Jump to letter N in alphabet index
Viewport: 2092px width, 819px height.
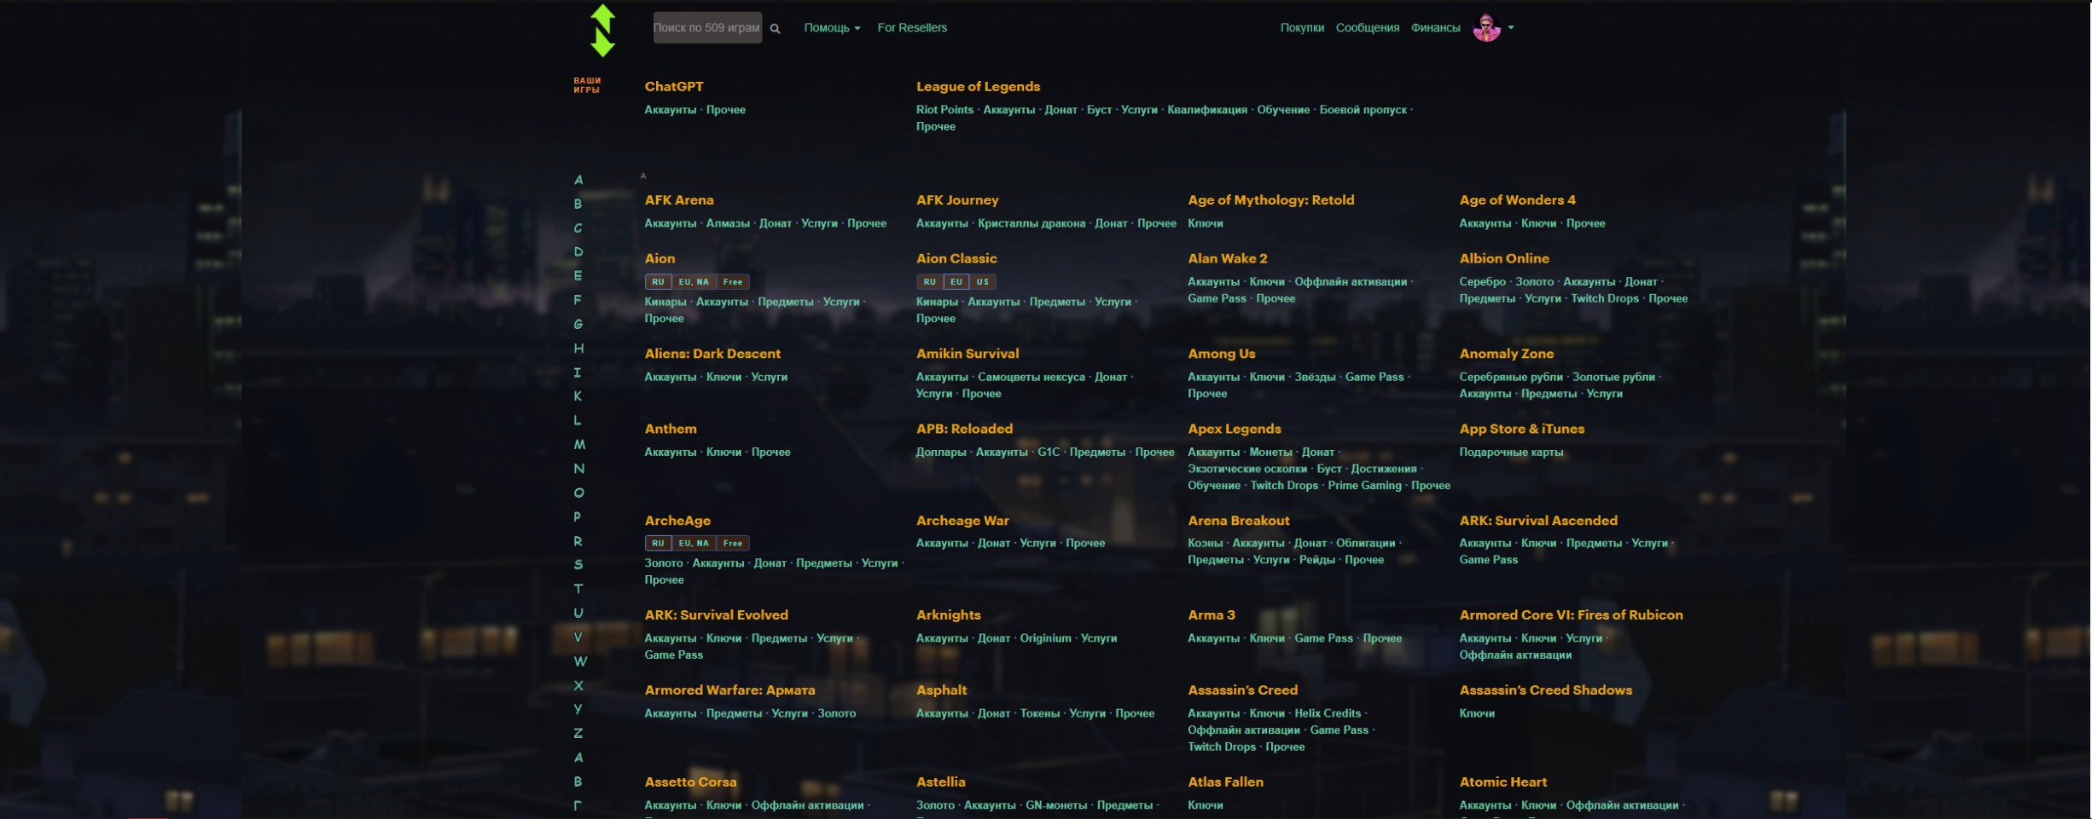579,468
